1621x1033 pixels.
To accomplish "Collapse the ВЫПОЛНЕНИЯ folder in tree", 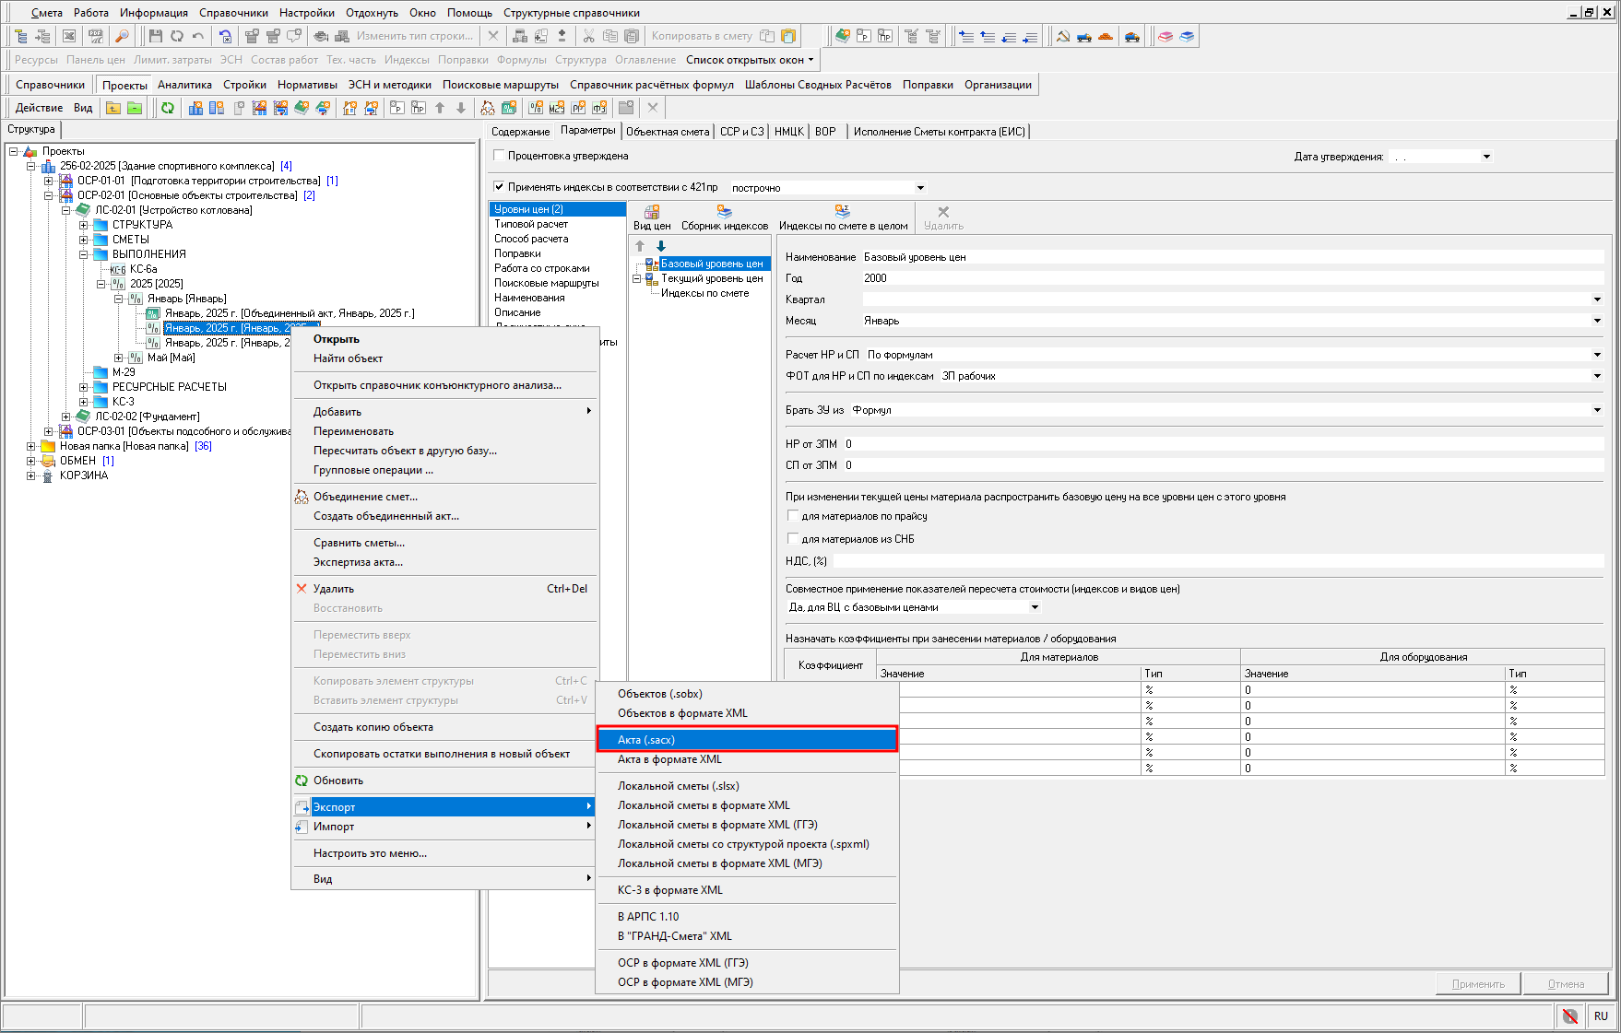I will click(x=84, y=254).
